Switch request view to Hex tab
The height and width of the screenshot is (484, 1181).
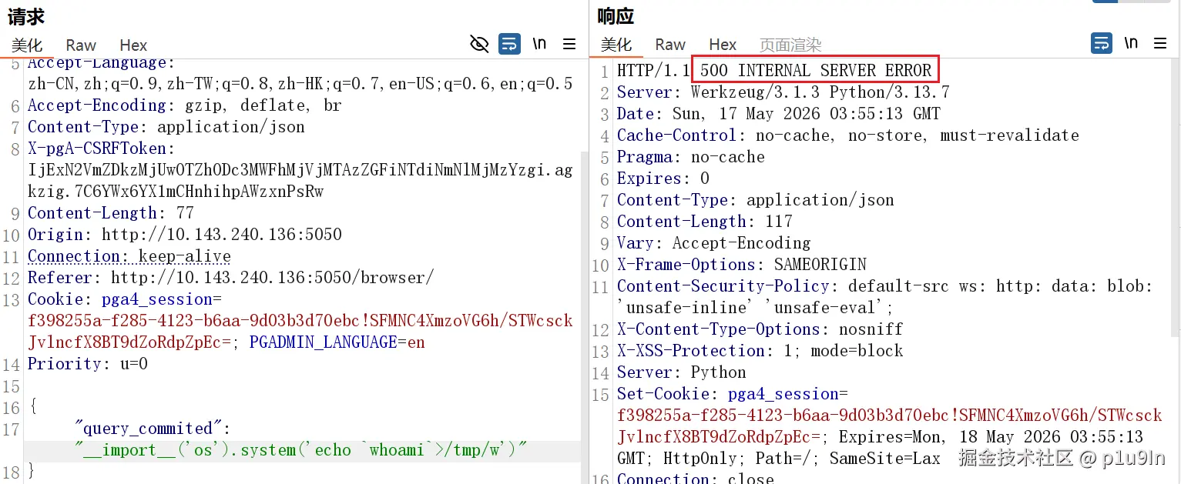click(x=133, y=45)
